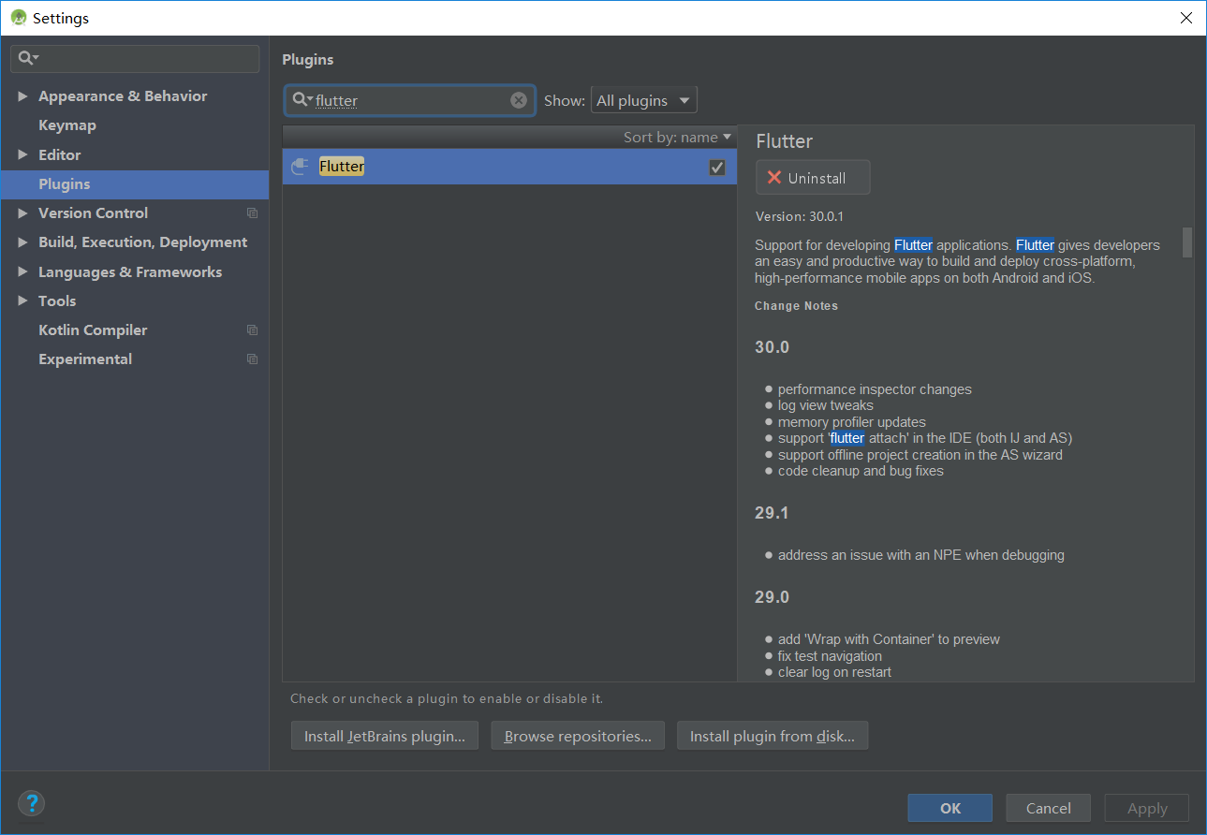The image size is (1207, 835).
Task: Open Kotlin Compiler settings
Action: 93,330
